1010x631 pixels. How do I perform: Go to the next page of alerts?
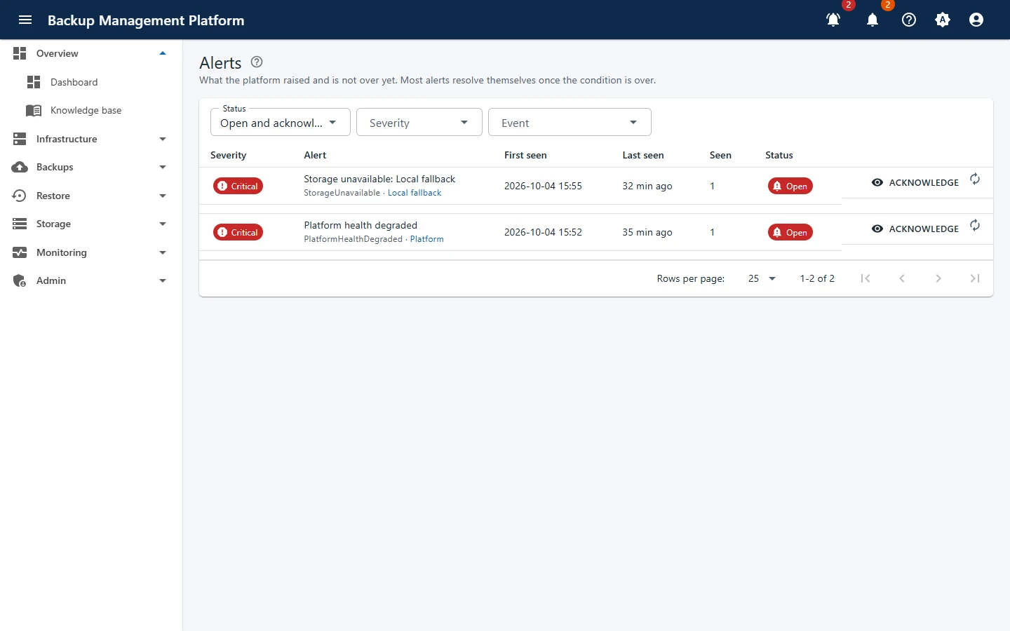coord(938,278)
